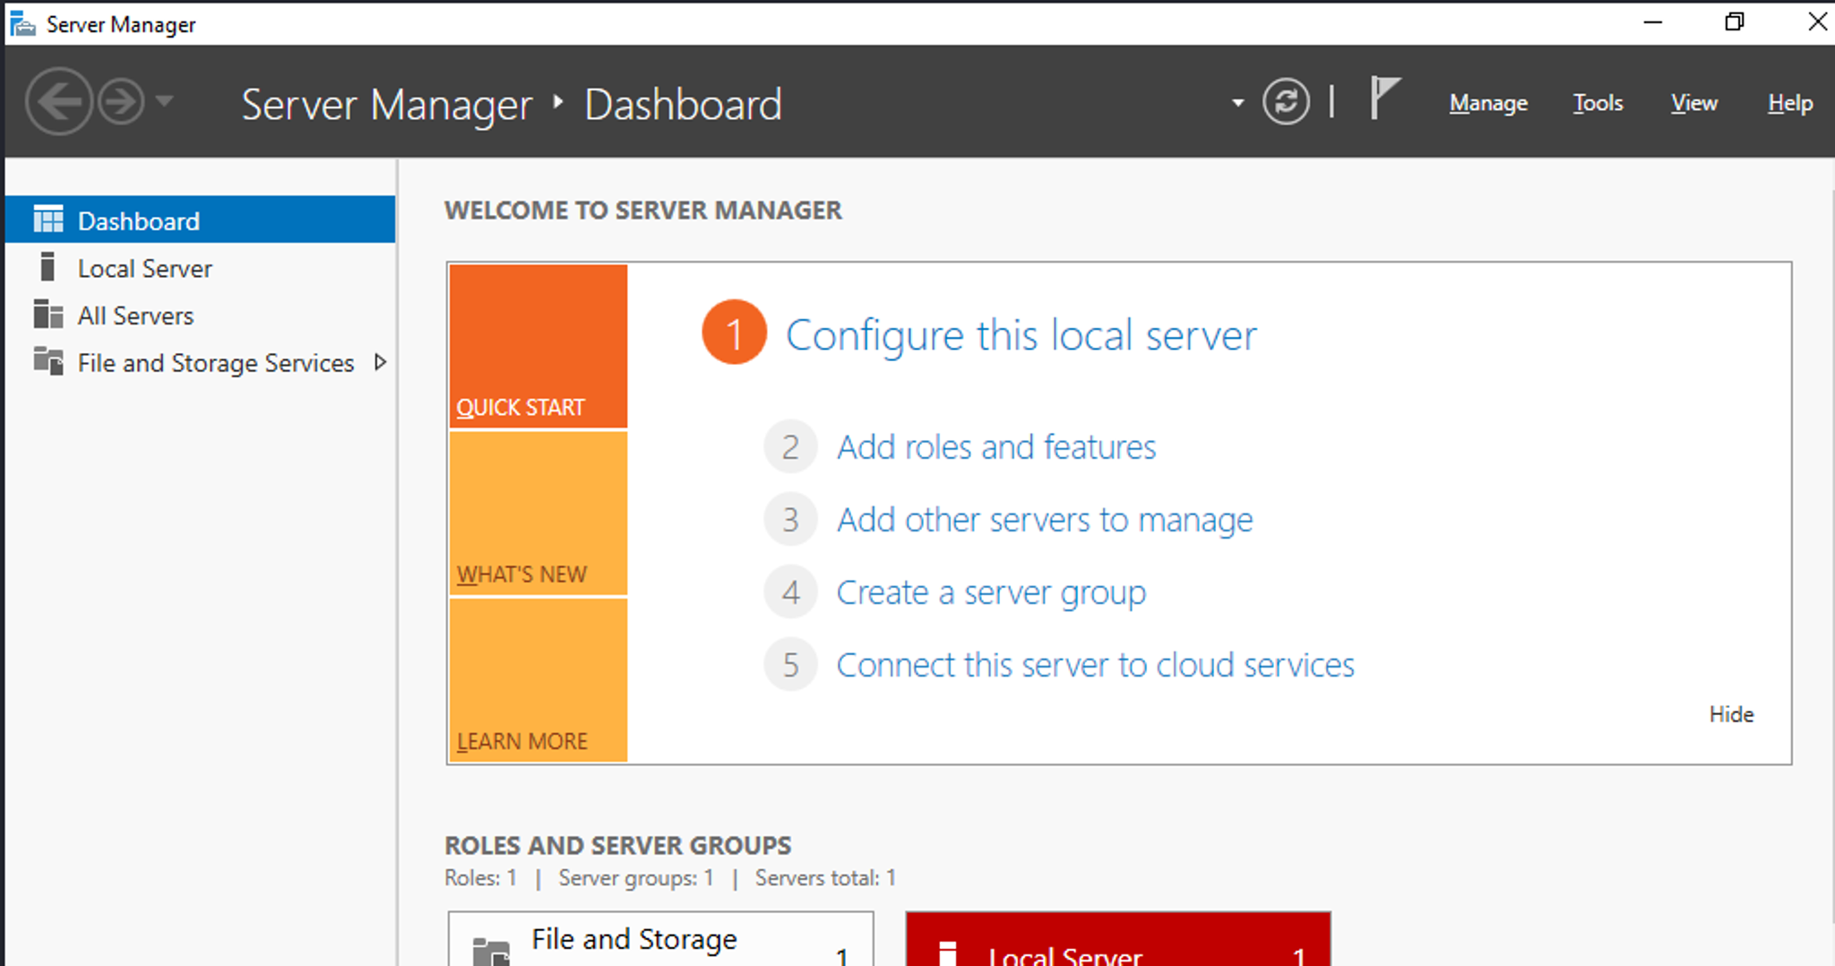Click the forward navigation arrow
The width and height of the screenshot is (1835, 966).
121,102
